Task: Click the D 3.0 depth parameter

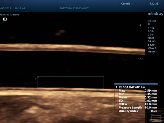Action: click(x=151, y=31)
